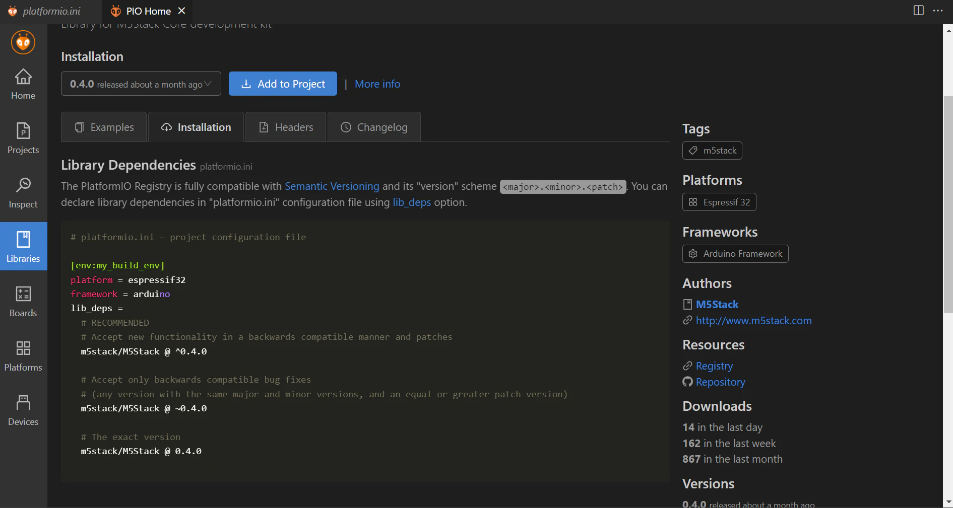Click the '[env:my_build_env]' code line
This screenshot has width=953, height=508.
coord(117,265)
